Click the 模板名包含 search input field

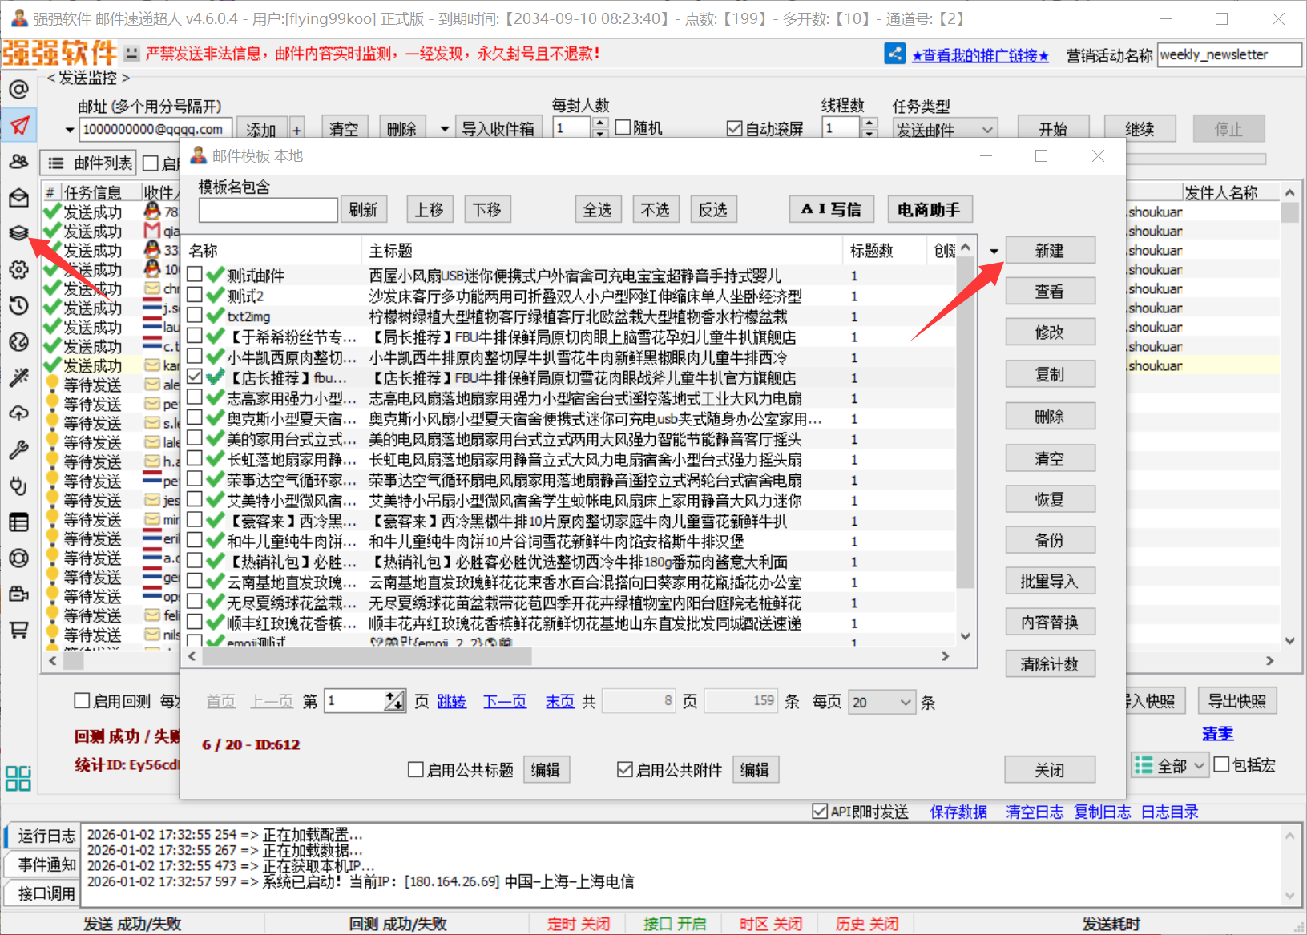tap(268, 210)
